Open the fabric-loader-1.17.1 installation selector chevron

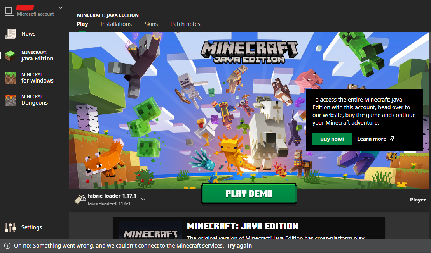(x=143, y=199)
